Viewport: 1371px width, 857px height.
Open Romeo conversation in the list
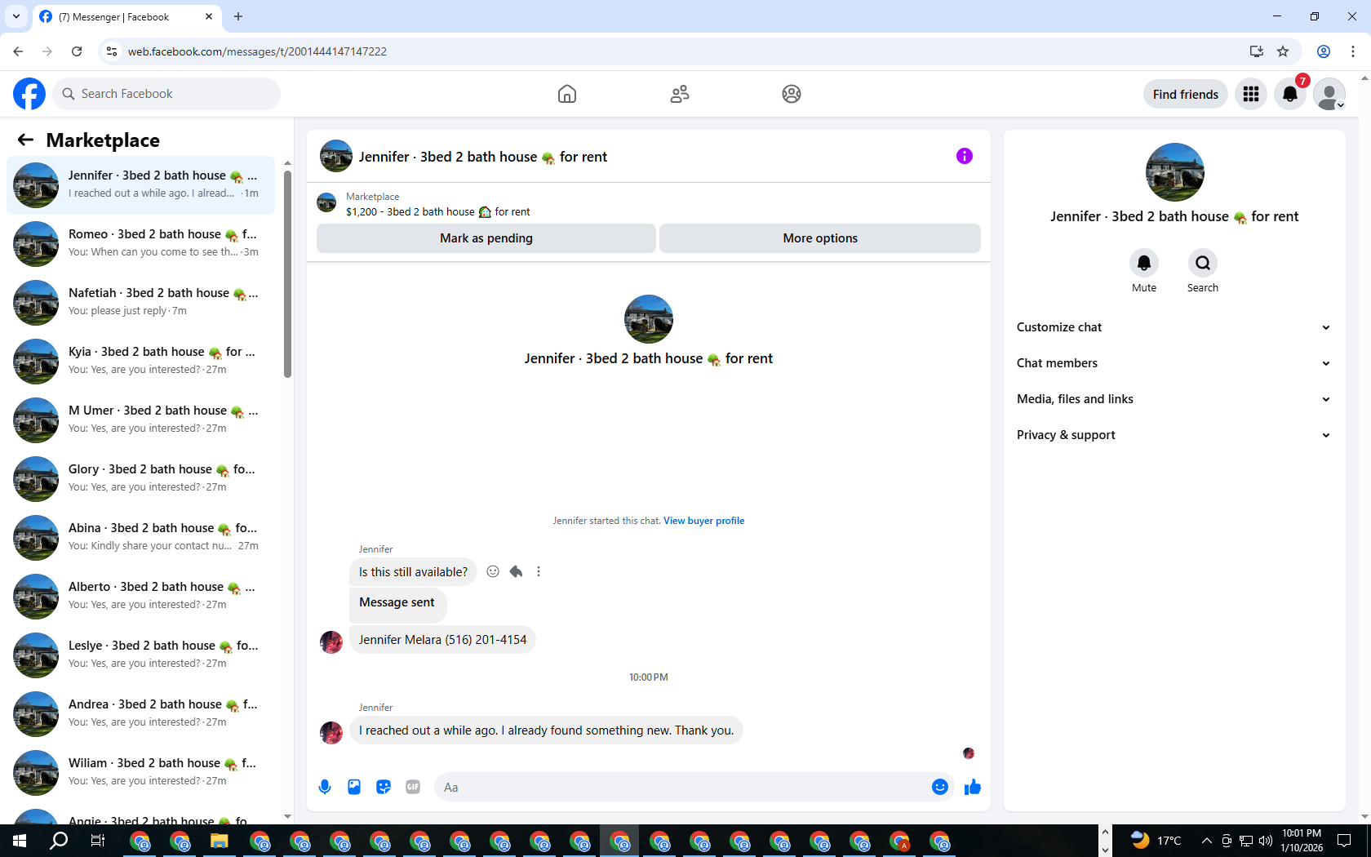(141, 243)
